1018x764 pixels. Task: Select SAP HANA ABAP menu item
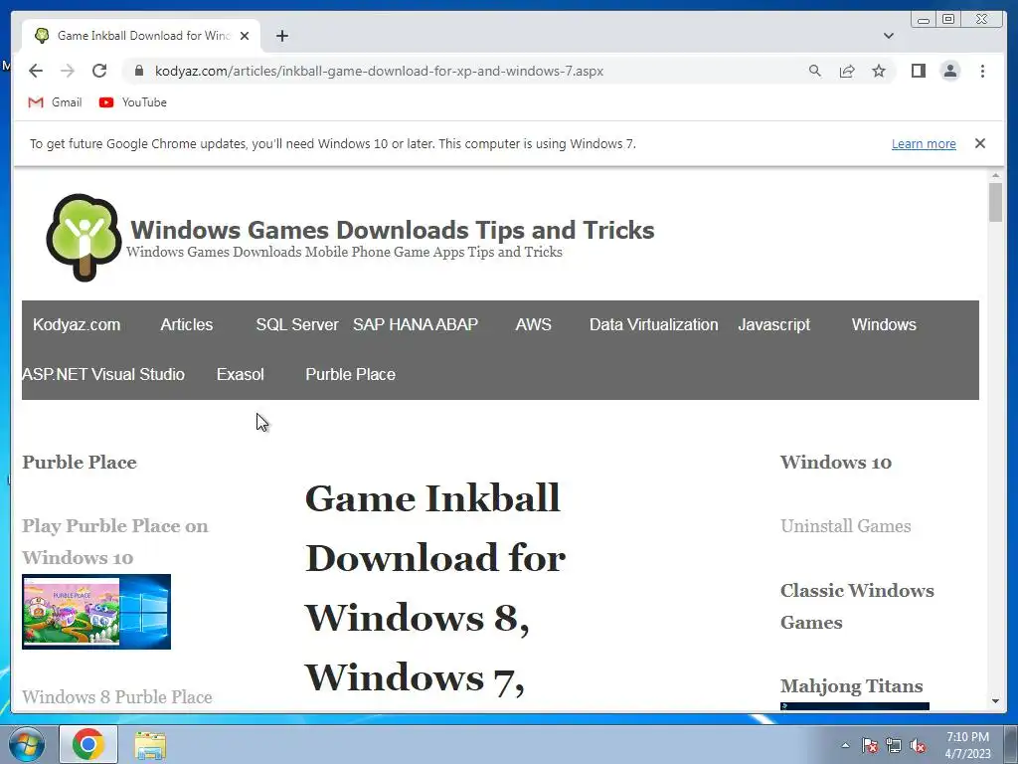(x=416, y=325)
